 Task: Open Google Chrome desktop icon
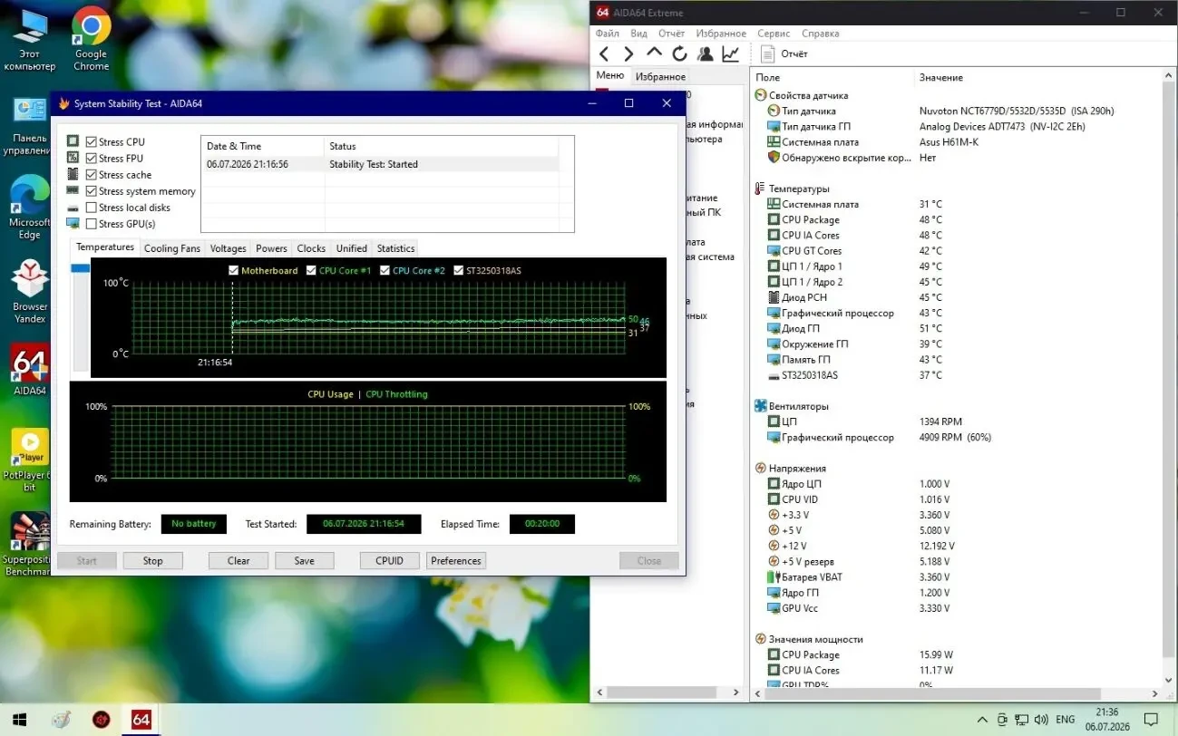(x=91, y=39)
